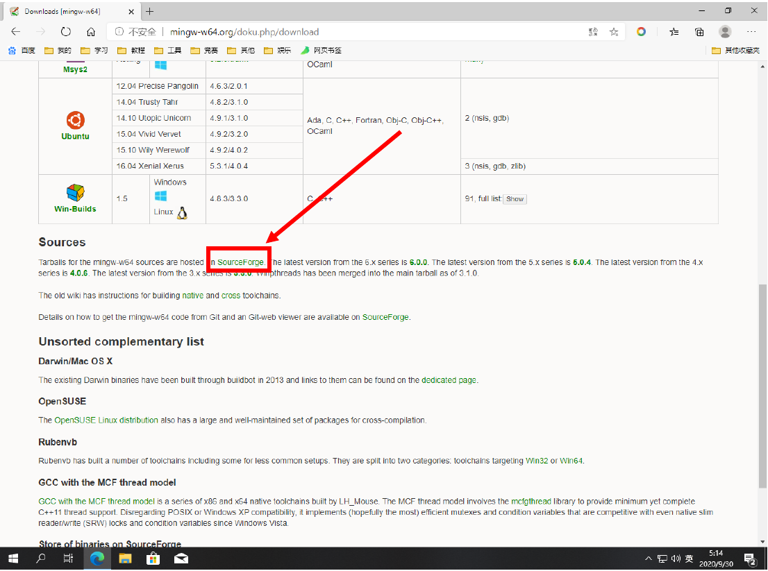Expand the 其他收藏夹 folder
The image size is (768, 571).
pyautogui.click(x=735, y=51)
